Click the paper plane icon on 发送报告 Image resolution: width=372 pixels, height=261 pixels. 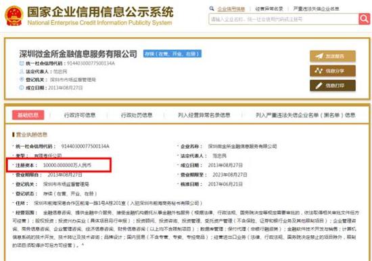coord(319,56)
